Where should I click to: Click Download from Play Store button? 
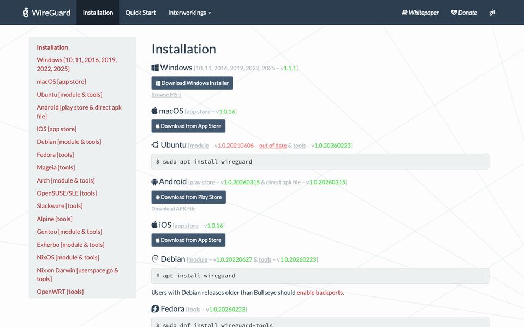pos(188,197)
